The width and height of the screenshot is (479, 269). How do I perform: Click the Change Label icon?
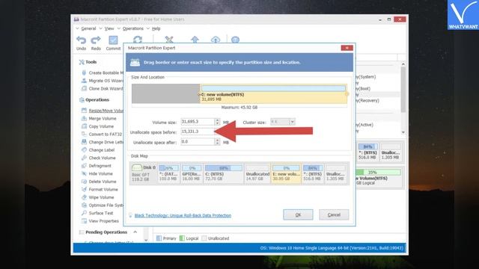(84, 150)
